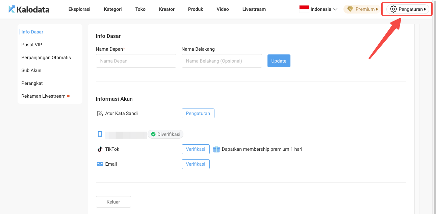Click the Keluar button to log out

click(113, 202)
